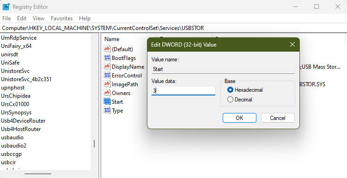Click the tree pane vertical scrollbar thumb

coord(94,144)
